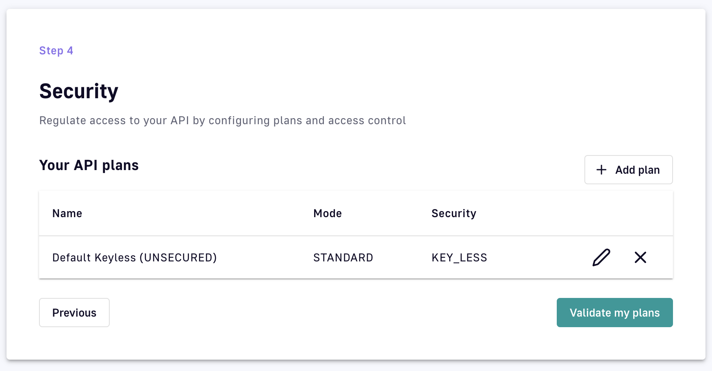
Task: Click the STANDARD mode cell
Action: [343, 258]
